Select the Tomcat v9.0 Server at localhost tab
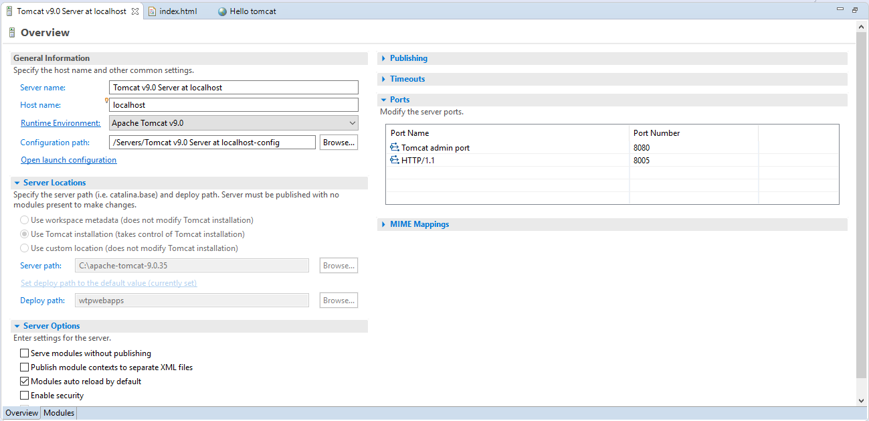869x421 pixels. 72,11
